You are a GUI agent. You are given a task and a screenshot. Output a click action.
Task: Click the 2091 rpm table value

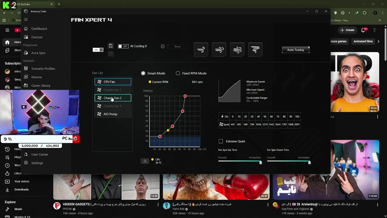click(297, 124)
